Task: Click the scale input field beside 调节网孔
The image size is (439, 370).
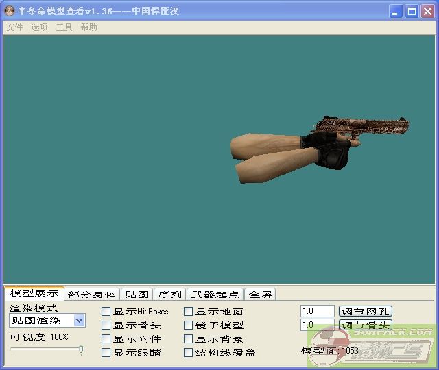Action: click(x=317, y=311)
